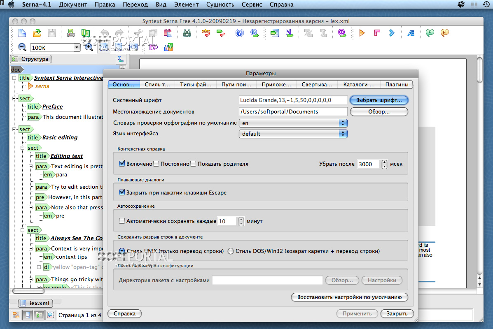Click the Местонахождение документов path field
Viewport: 493px width, 329px height.
tap(293, 111)
